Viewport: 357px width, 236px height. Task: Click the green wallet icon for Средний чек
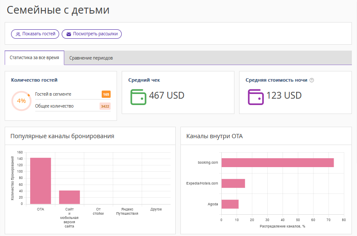[x=138, y=96]
